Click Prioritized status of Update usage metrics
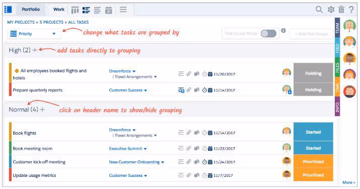The width and height of the screenshot is (360, 189). (x=313, y=175)
